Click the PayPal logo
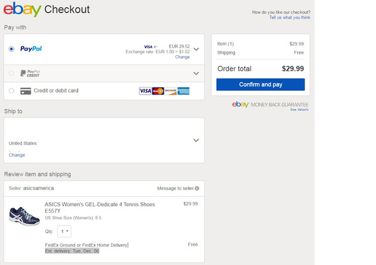 point(31,48)
